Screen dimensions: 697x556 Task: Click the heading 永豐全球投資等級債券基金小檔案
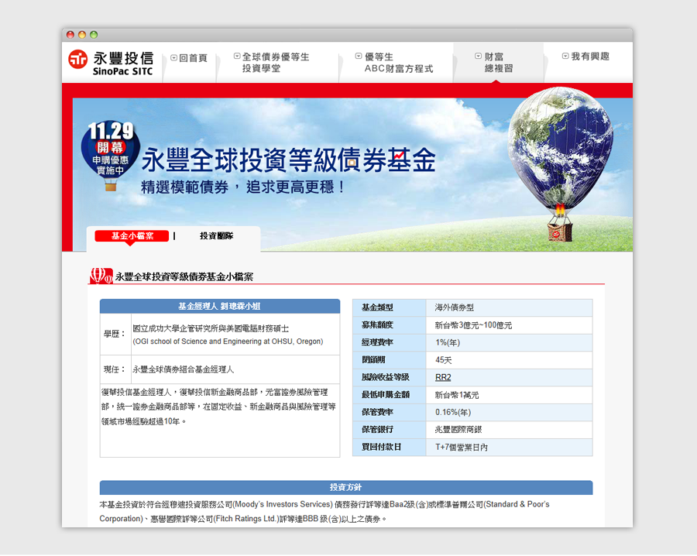click(184, 277)
